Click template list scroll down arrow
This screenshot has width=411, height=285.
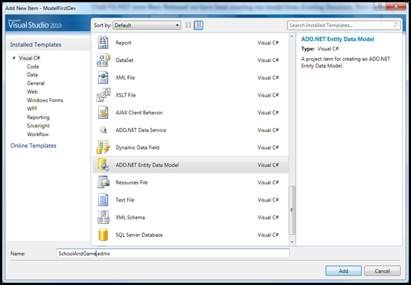click(x=292, y=242)
